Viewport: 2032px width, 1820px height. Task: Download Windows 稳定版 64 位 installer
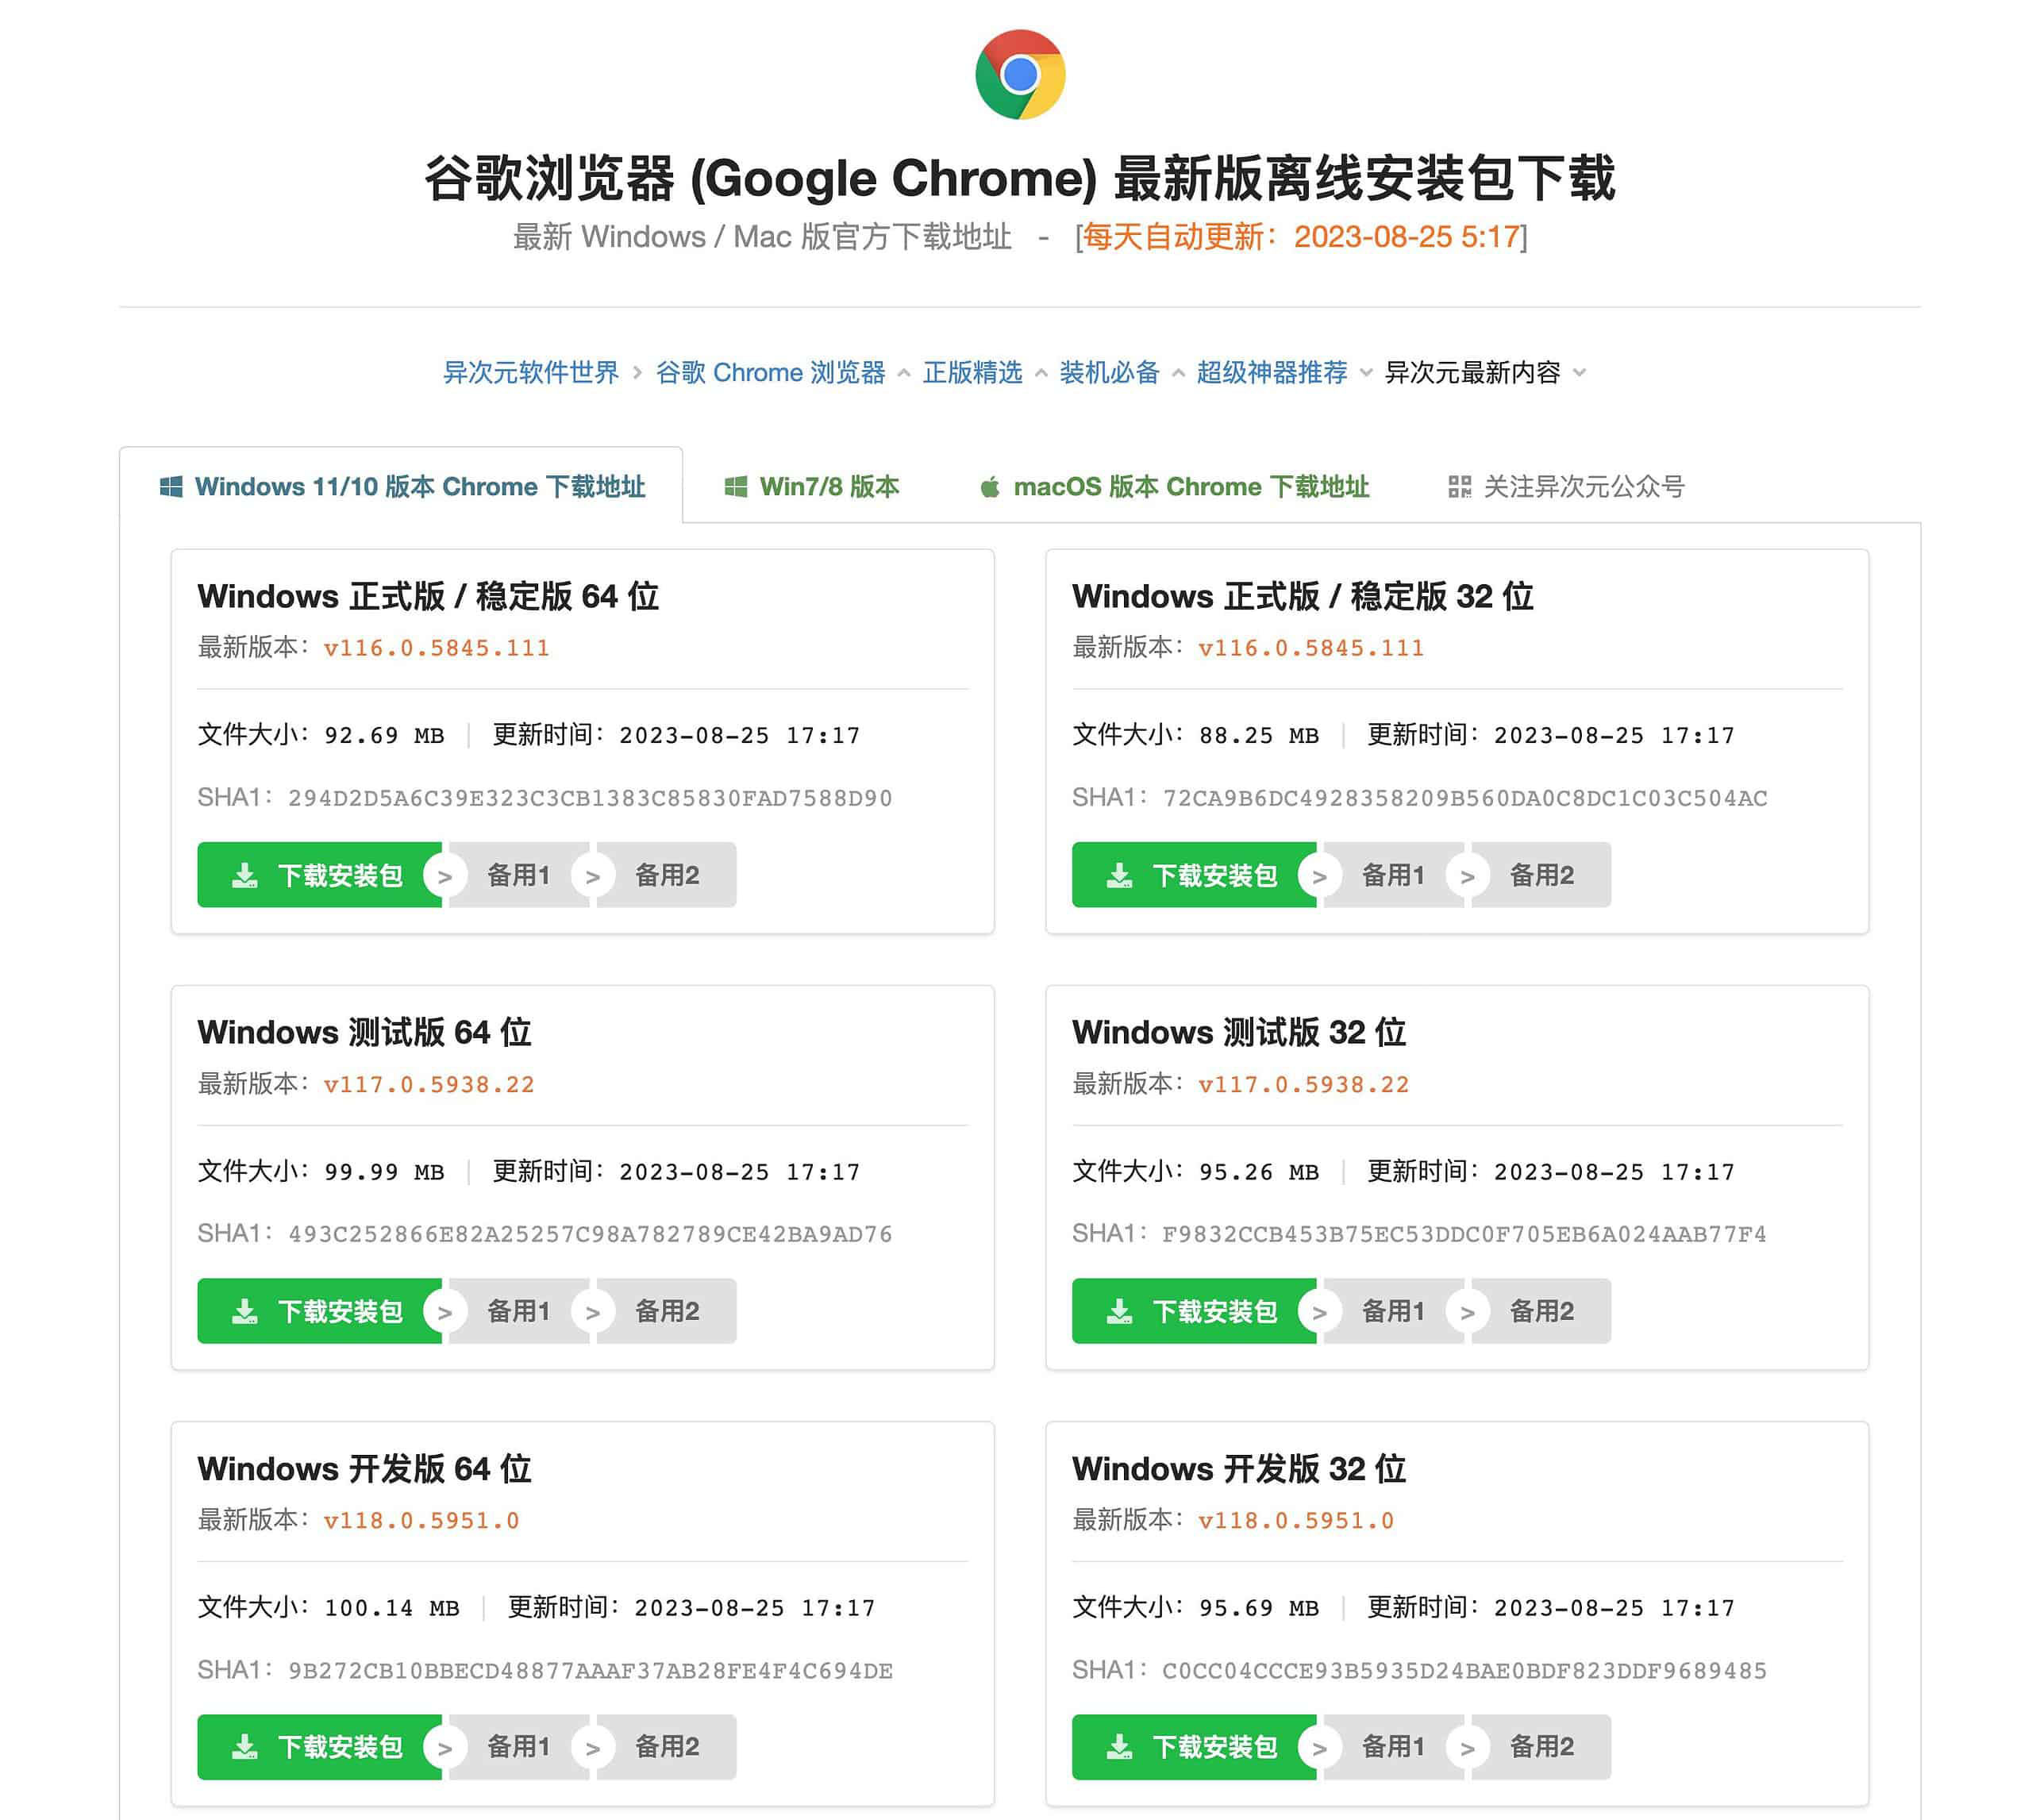319,875
